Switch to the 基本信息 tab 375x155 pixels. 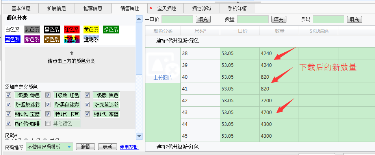[x=21, y=9]
